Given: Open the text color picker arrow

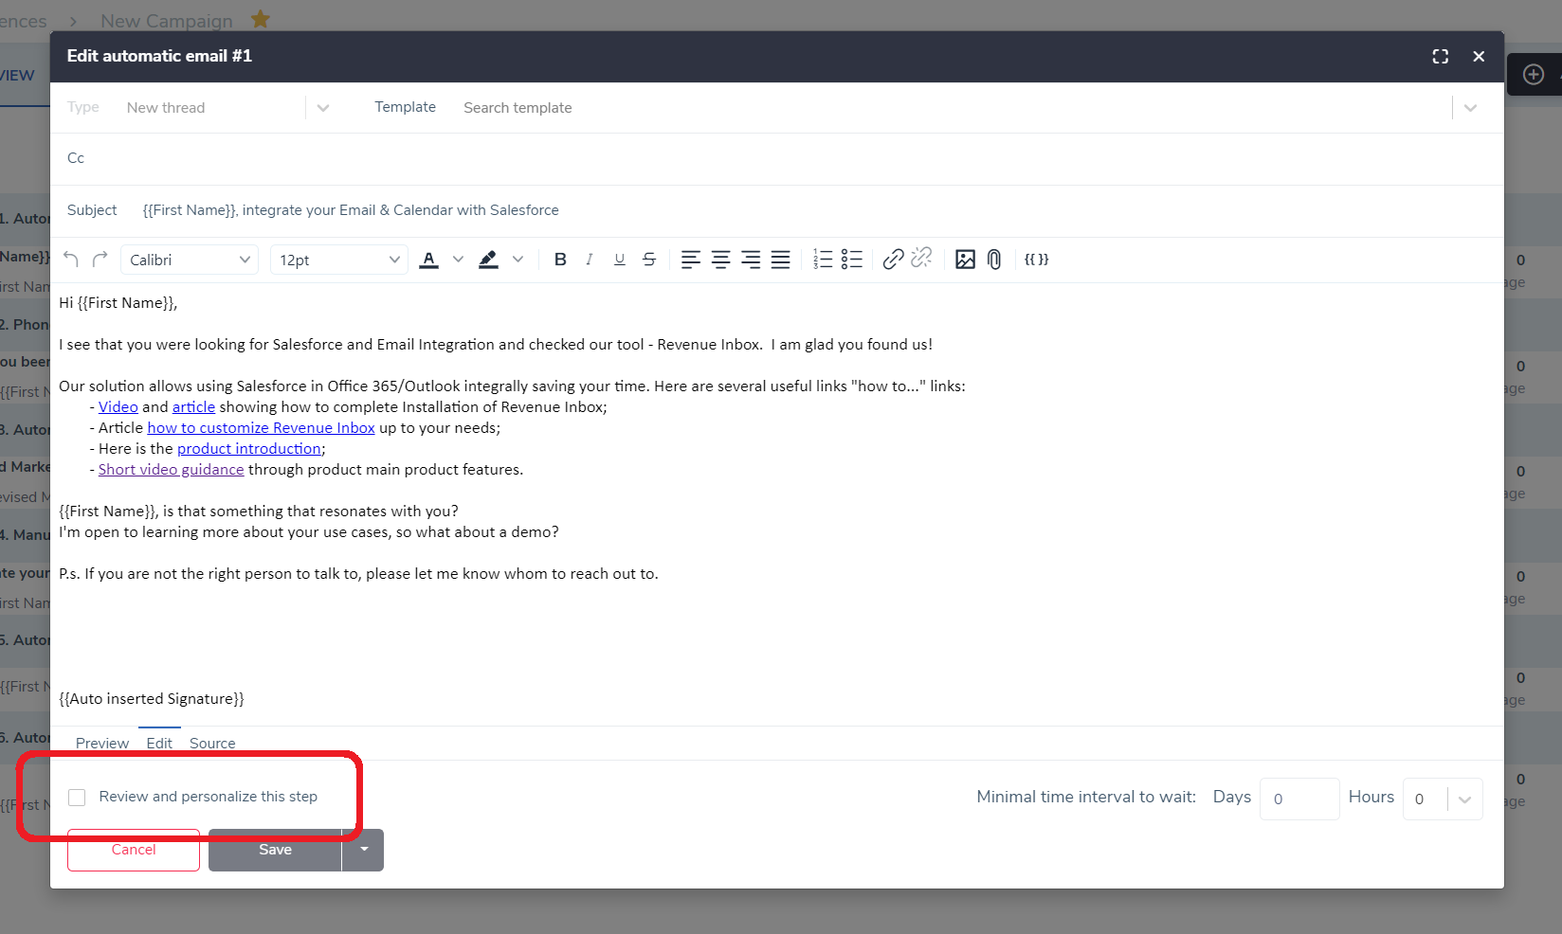Looking at the screenshot, I should pyautogui.click(x=458, y=260).
